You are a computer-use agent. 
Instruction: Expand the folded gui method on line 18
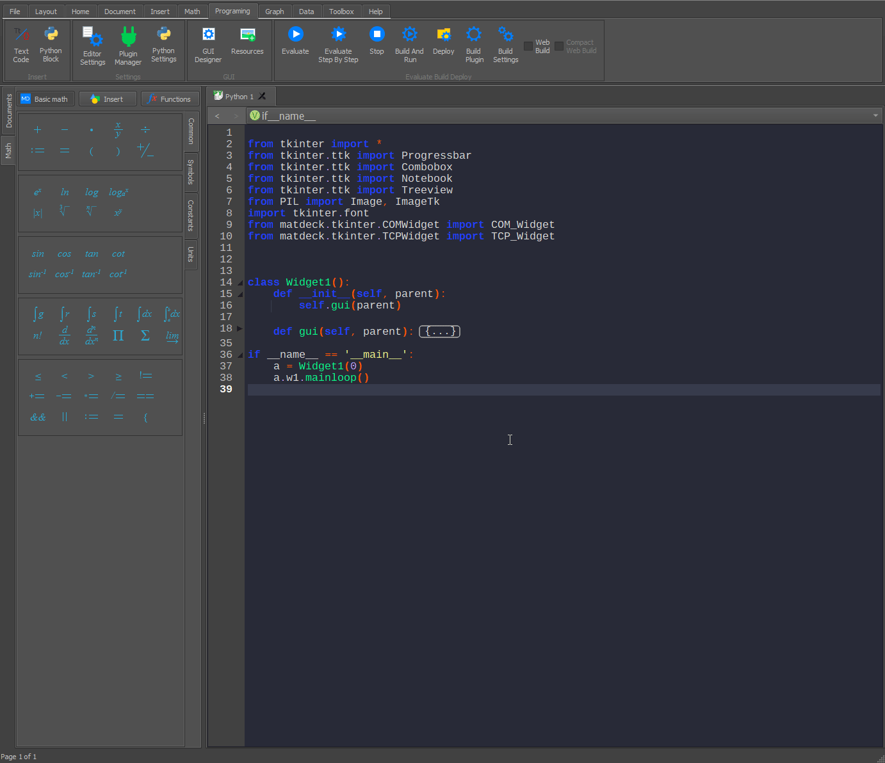pos(240,329)
